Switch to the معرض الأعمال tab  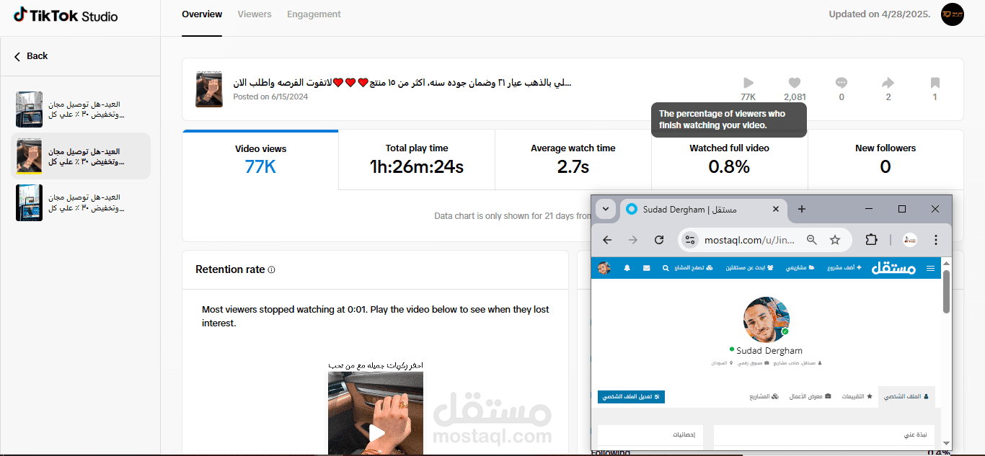click(x=810, y=396)
